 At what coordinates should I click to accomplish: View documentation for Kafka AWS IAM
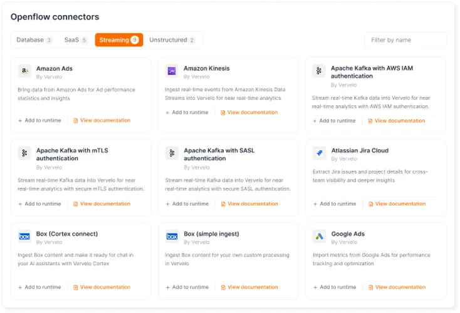pos(396,121)
